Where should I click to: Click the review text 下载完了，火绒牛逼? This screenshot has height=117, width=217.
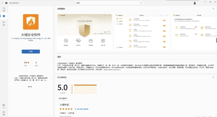67,113
